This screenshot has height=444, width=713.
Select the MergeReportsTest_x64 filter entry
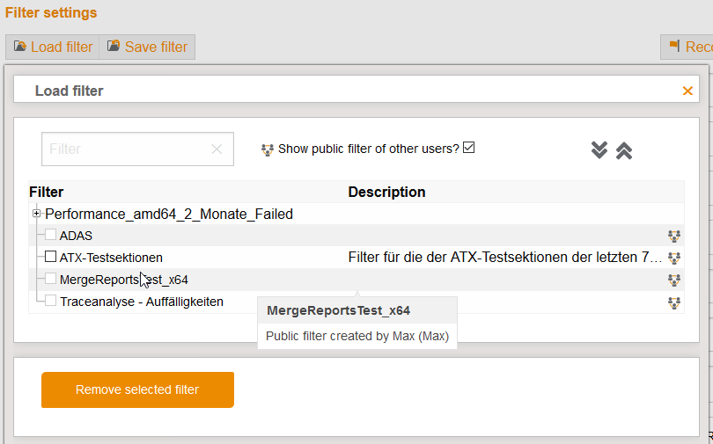coord(123,280)
